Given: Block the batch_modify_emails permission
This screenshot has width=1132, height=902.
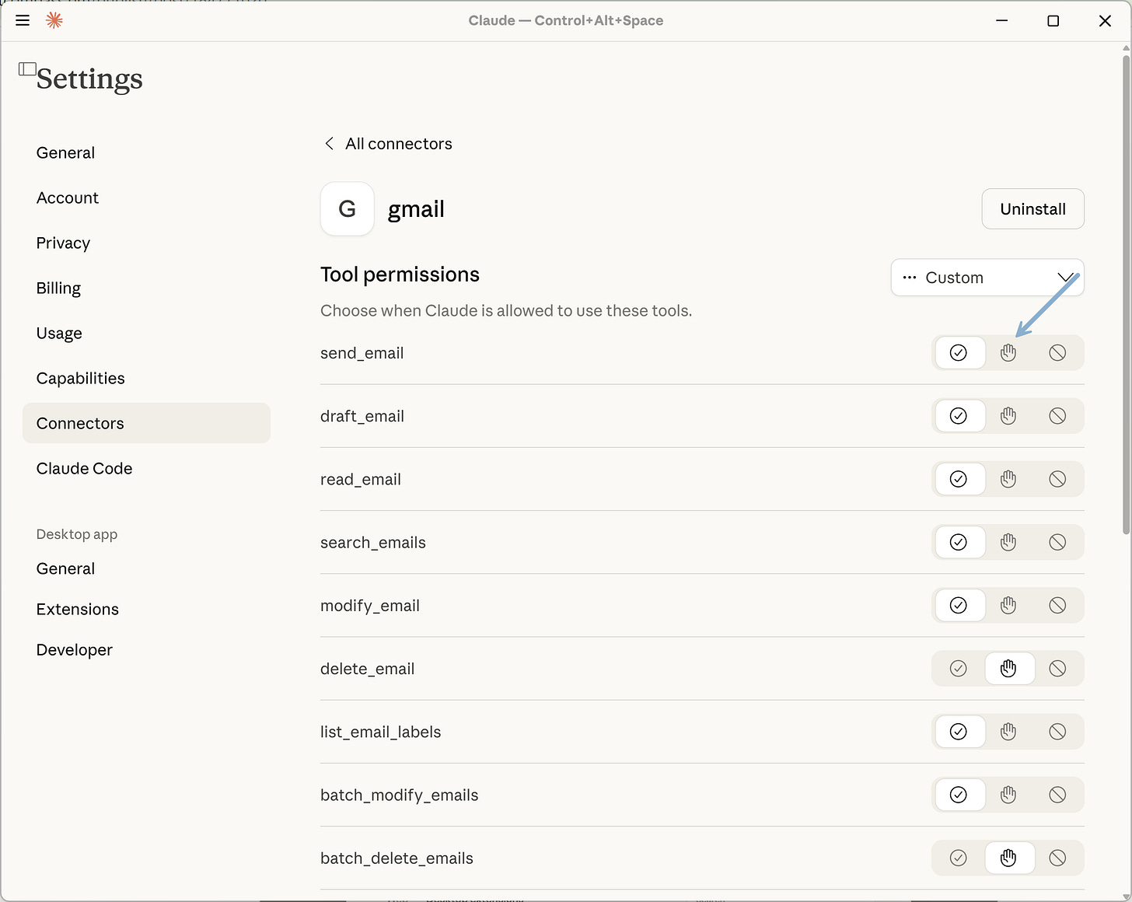Looking at the screenshot, I should (x=1057, y=795).
